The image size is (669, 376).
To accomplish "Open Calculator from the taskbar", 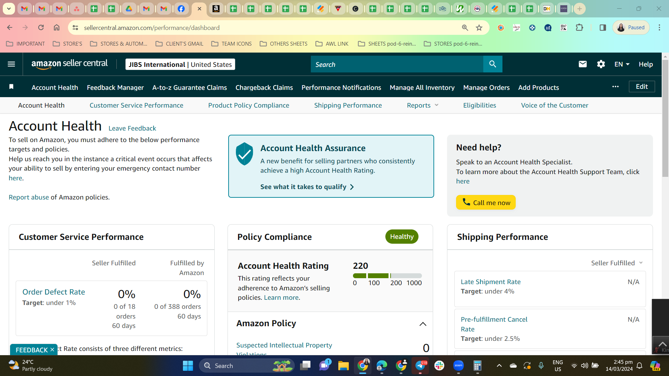I will coord(477,366).
